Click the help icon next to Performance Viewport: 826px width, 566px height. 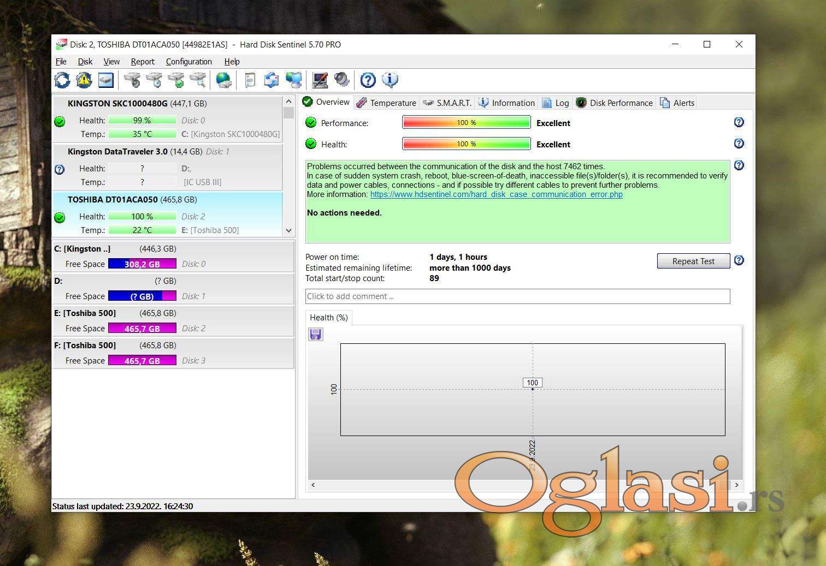[x=739, y=122]
